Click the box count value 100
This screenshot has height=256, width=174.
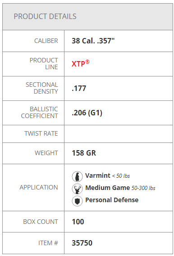78,222
